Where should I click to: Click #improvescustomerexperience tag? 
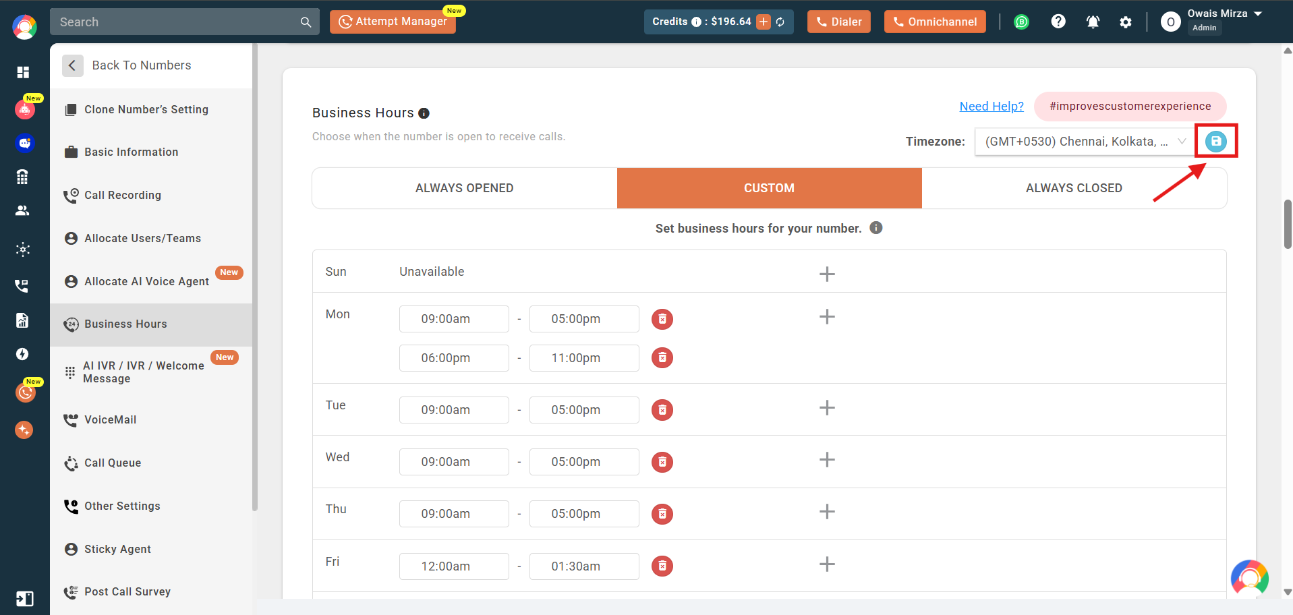1130,107
